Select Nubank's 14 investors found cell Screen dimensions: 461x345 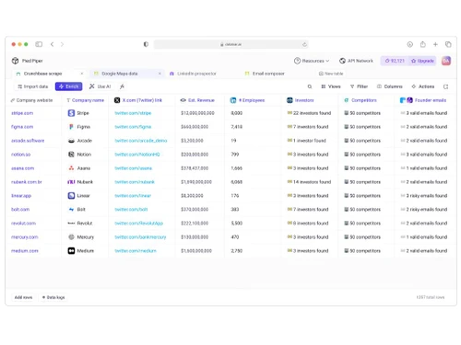coord(310,182)
